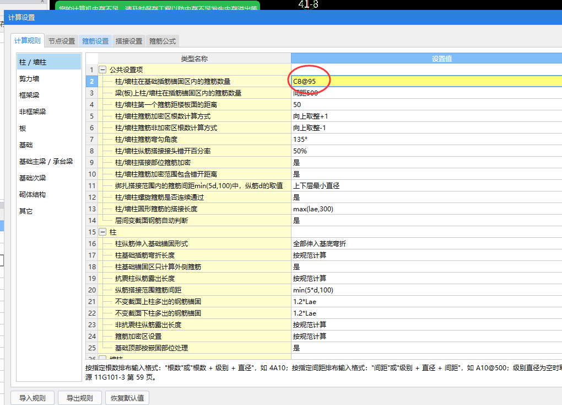Click the 导入规则 button
Image resolution: width=562 pixels, height=405 pixels.
tap(33, 398)
